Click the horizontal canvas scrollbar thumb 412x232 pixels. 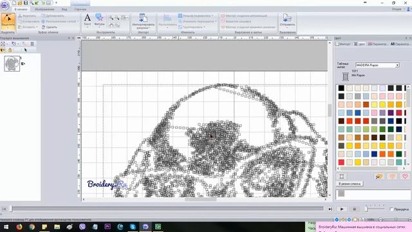pos(200,199)
